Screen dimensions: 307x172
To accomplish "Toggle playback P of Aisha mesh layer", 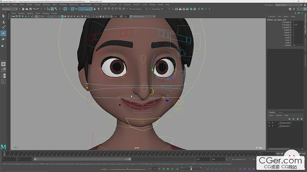I will [x=272, y=123].
